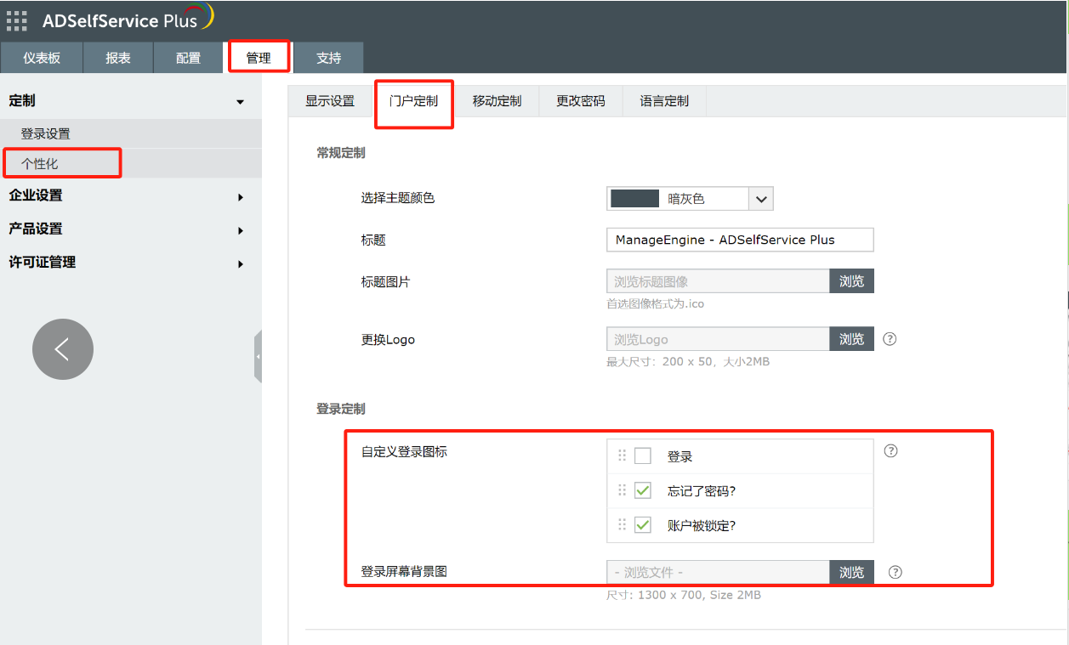
Task: Uncheck the 账户被锁定? checkbox
Action: 643,525
